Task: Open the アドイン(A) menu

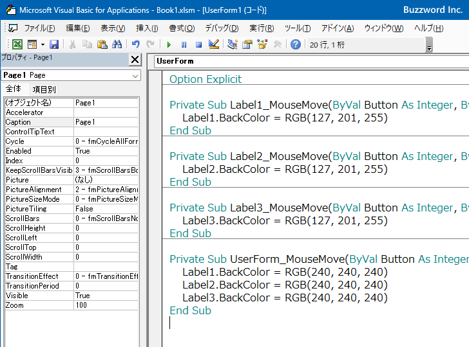Action: click(338, 28)
